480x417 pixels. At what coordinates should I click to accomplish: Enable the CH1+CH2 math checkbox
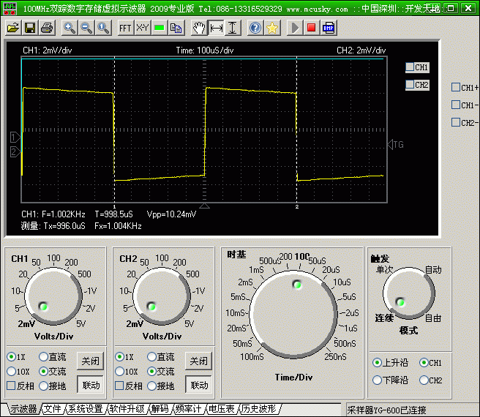pyautogui.click(x=456, y=87)
